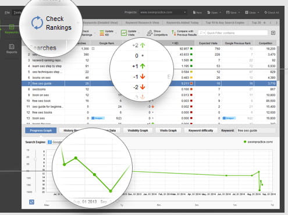Image resolution: width=288 pixels, height=215 pixels.
Task: Click the Open project icon
Action: pyautogui.click(x=209, y=12)
